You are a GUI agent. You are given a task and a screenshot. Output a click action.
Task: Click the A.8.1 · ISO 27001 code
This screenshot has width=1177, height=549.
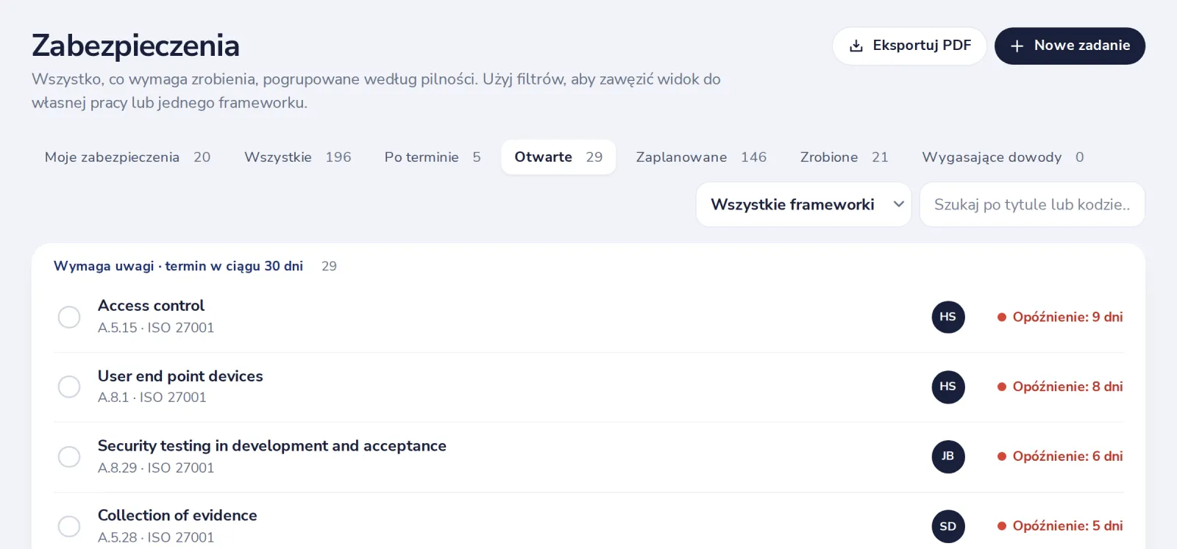point(152,398)
